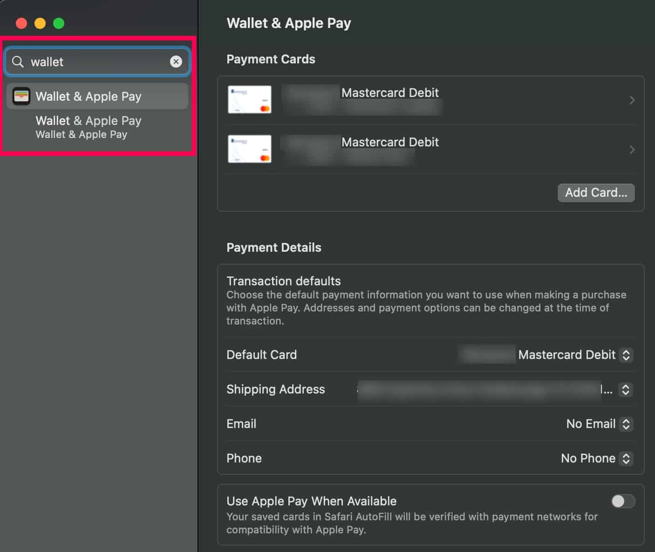Clear the wallet search text

coord(176,62)
